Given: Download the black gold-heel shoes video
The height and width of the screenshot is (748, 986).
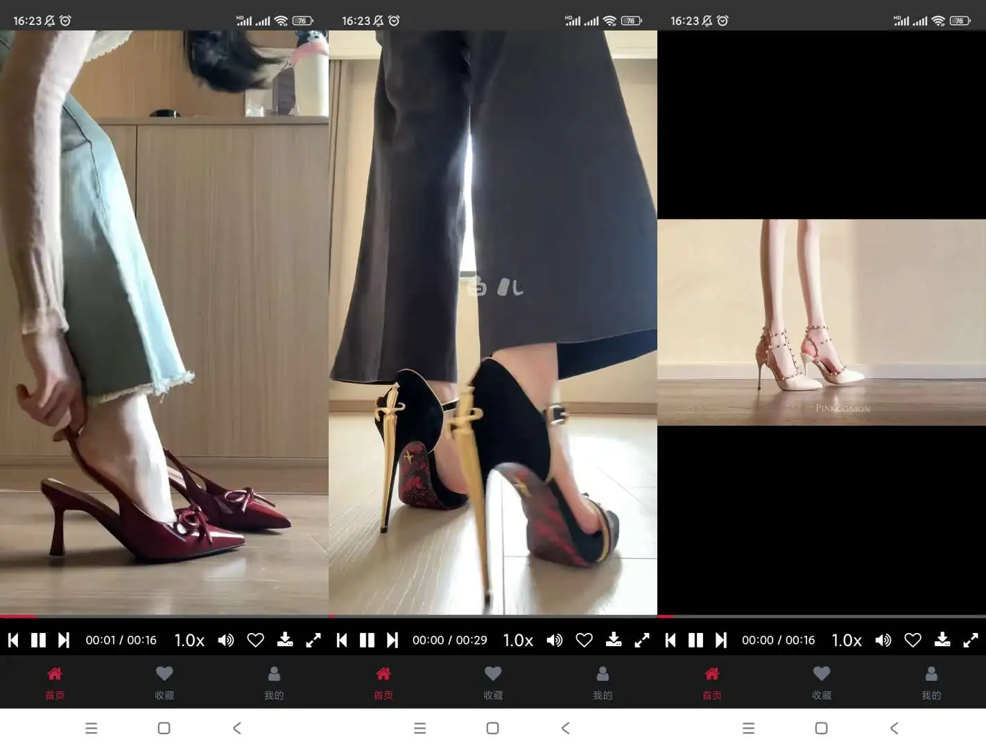Looking at the screenshot, I should [614, 640].
